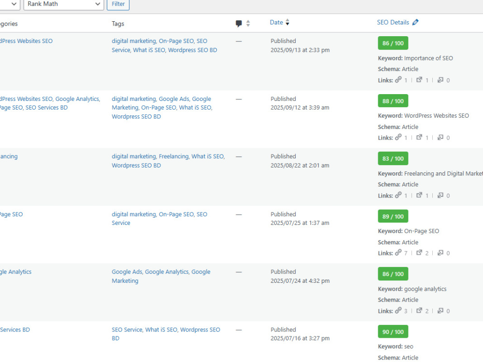
Task: Click the SEO Details edit pencil icon
Action: click(415, 22)
